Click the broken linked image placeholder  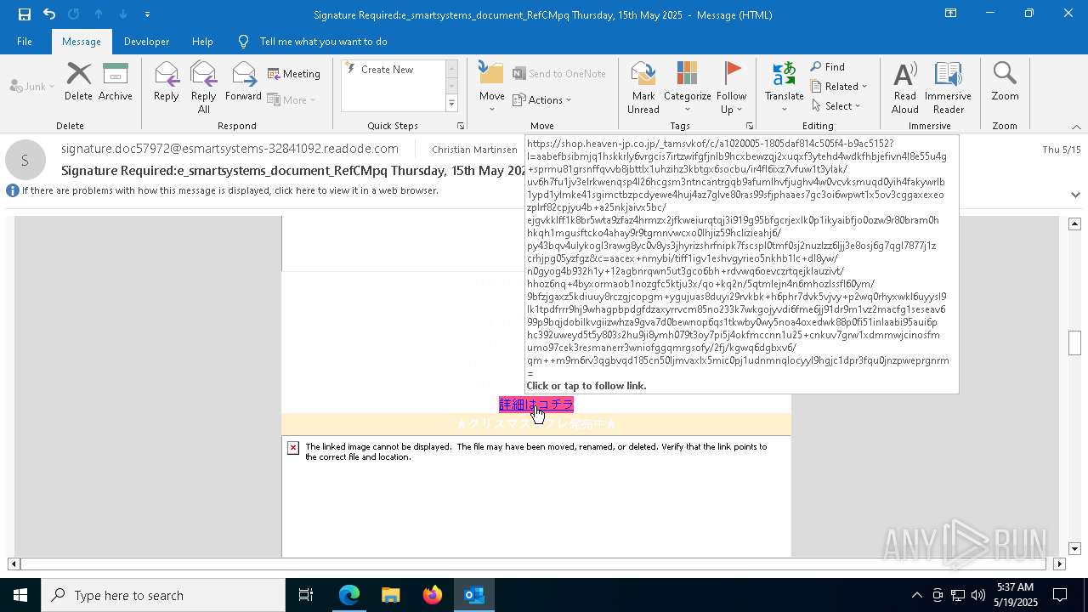coord(293,448)
